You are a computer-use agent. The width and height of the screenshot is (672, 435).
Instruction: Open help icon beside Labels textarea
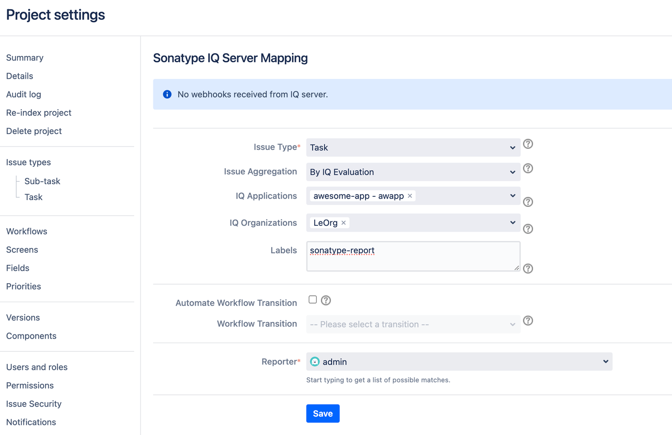tap(528, 269)
